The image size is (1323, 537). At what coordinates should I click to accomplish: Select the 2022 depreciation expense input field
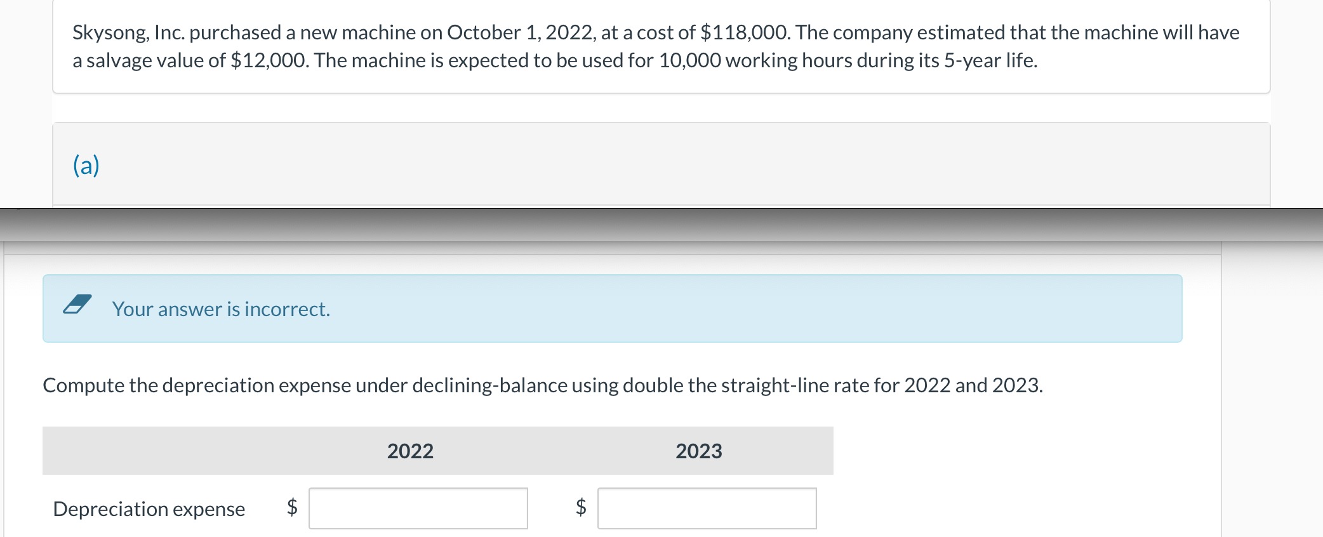tap(418, 508)
